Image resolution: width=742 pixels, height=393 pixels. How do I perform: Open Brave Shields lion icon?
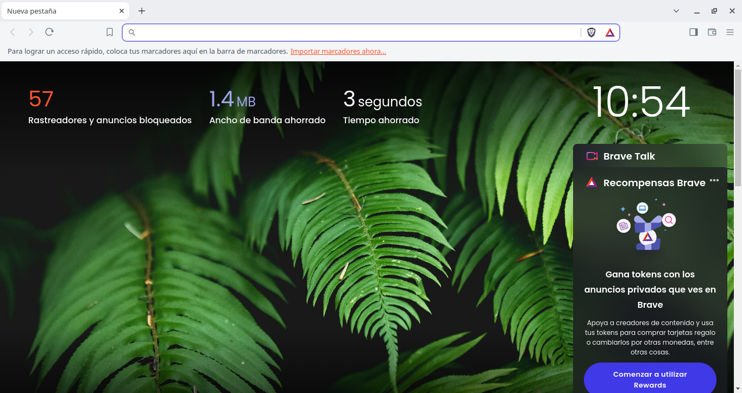pyautogui.click(x=592, y=33)
